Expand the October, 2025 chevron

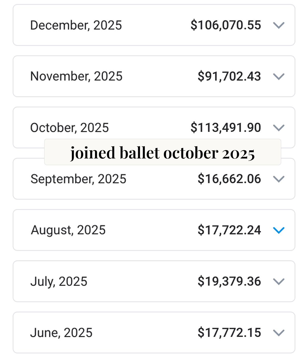279,128
